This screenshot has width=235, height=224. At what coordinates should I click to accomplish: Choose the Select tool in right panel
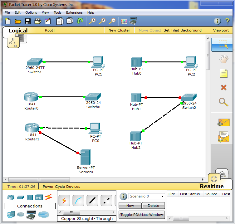tap(222, 45)
